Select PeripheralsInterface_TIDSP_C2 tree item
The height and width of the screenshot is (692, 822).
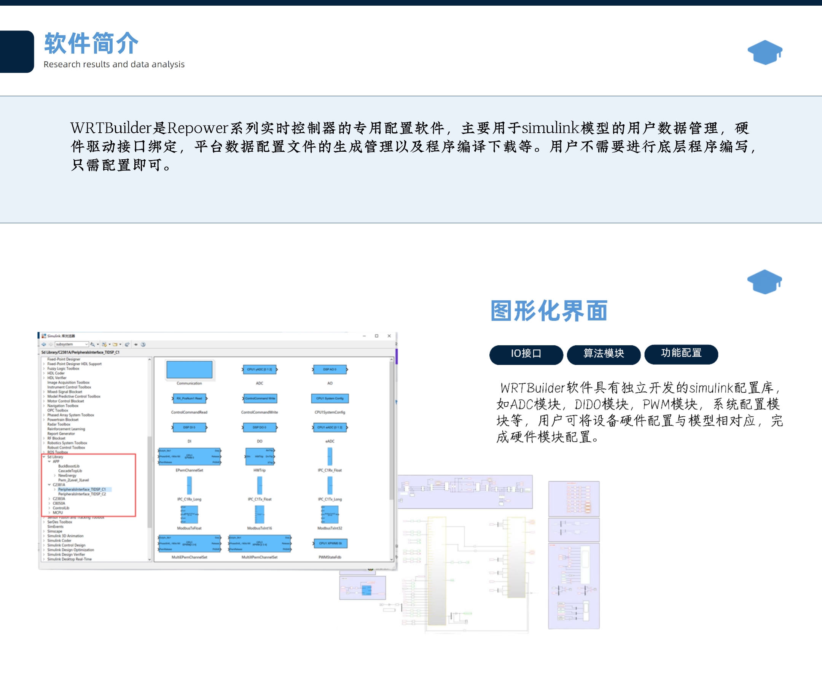coord(82,494)
